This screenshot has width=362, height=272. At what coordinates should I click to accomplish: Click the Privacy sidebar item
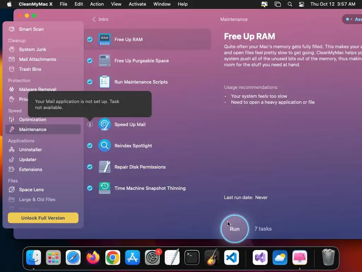(18, 99)
